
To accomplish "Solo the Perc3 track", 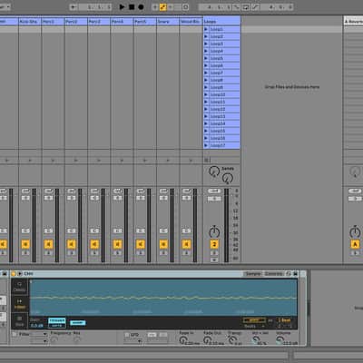I will pos(94,253).
